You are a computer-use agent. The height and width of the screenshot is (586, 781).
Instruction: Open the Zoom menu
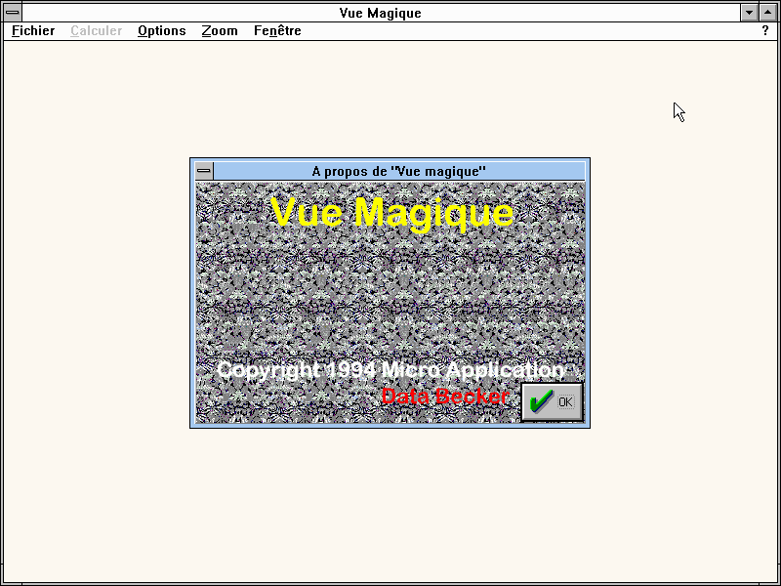coord(220,31)
